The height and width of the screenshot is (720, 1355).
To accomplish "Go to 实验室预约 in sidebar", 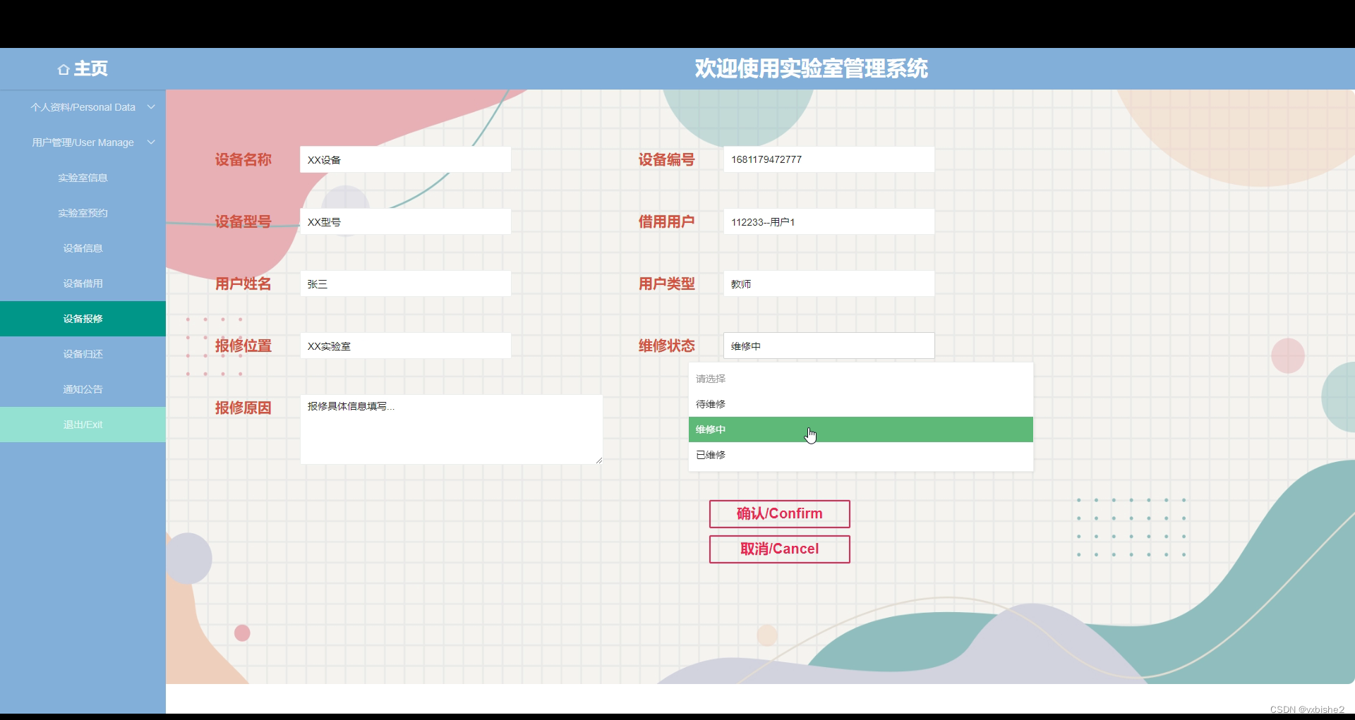I will click(83, 213).
